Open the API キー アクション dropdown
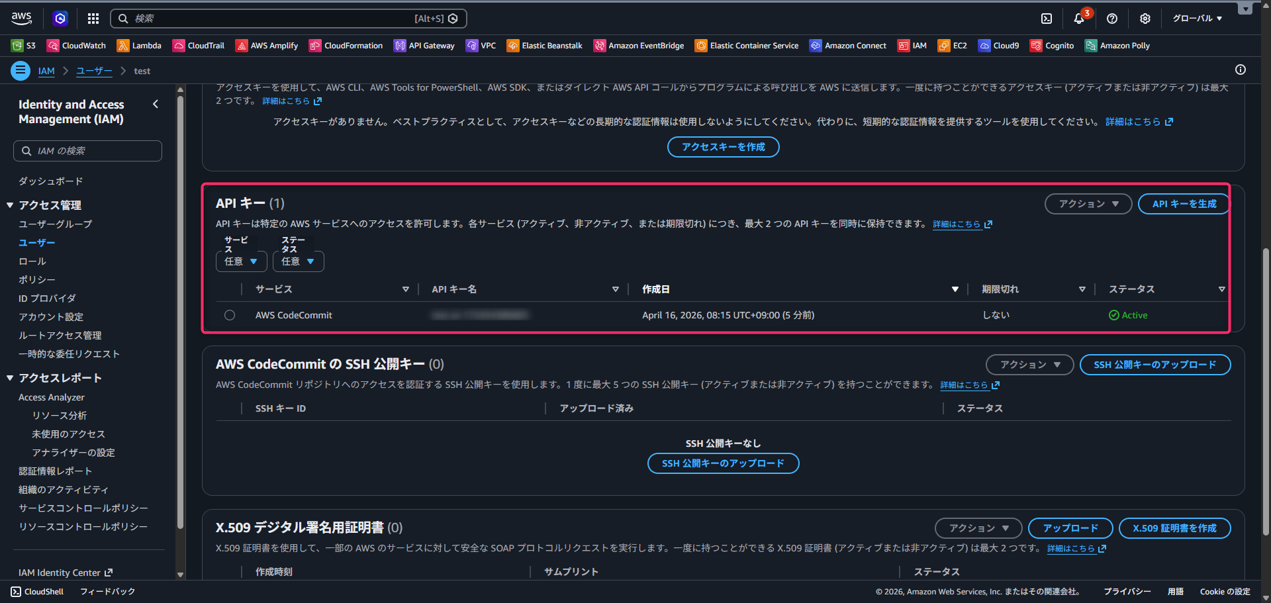Viewport: 1271px width, 603px height. (1088, 204)
